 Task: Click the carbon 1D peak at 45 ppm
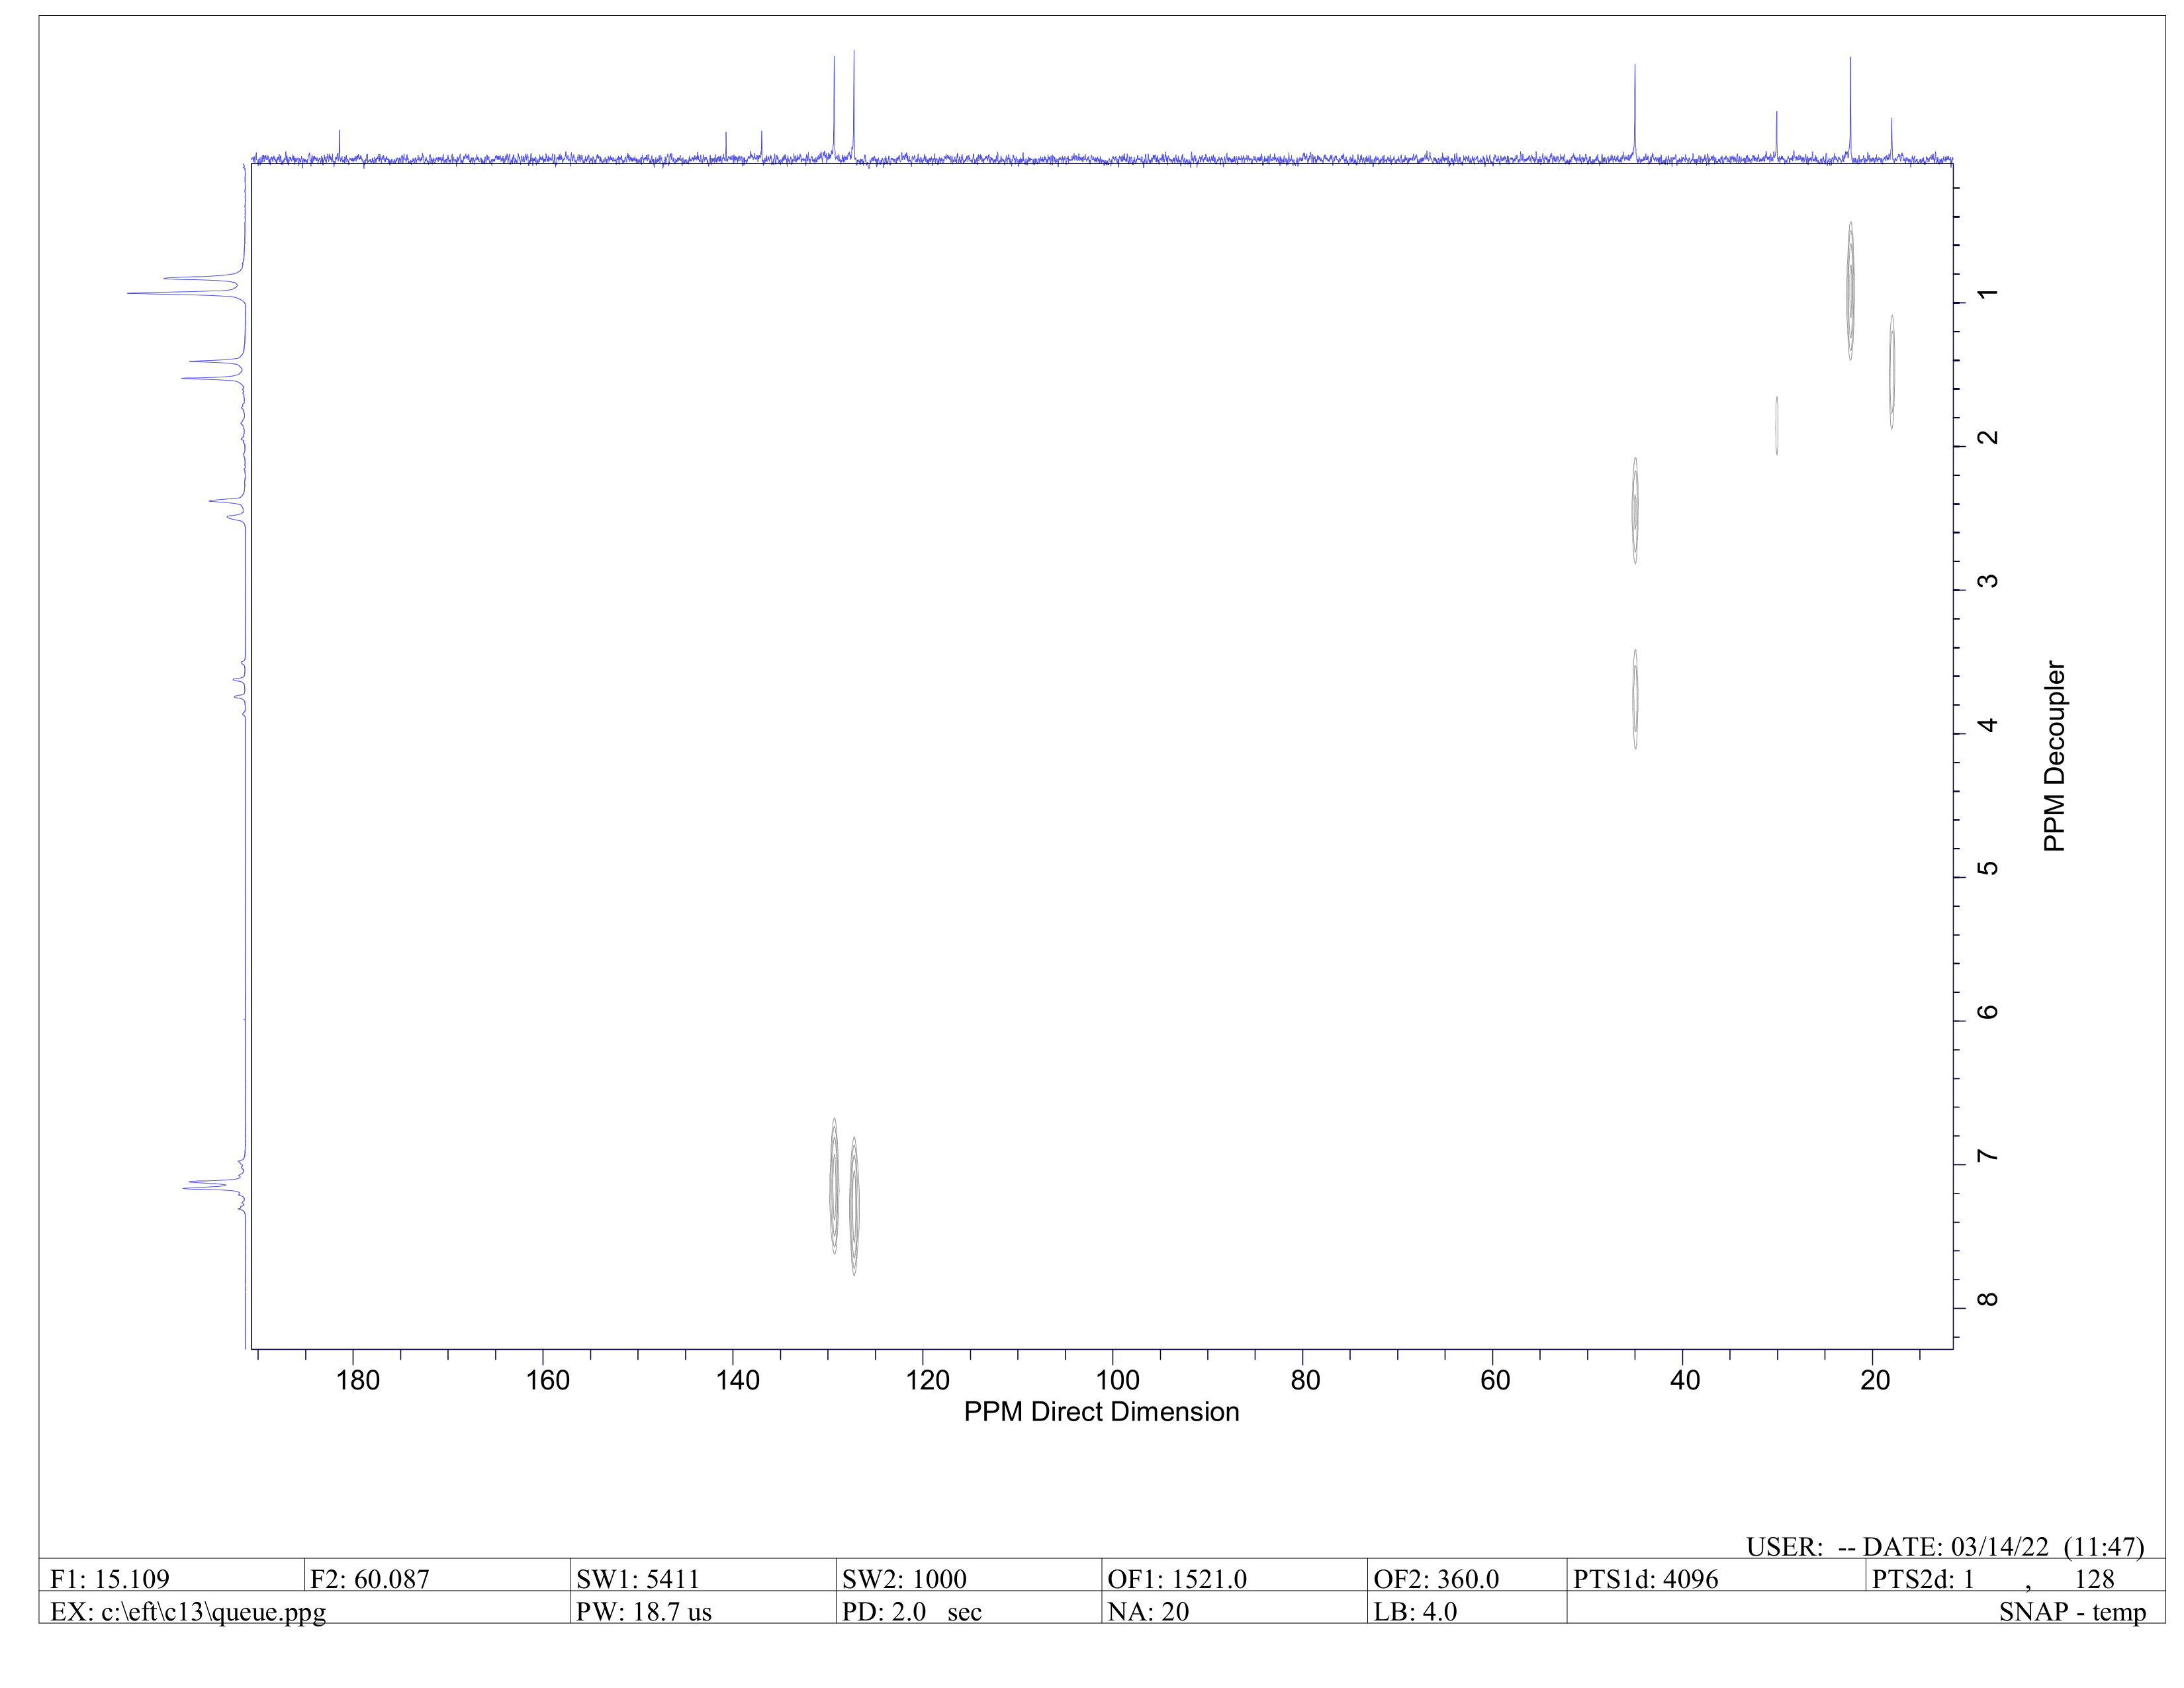[1635, 112]
